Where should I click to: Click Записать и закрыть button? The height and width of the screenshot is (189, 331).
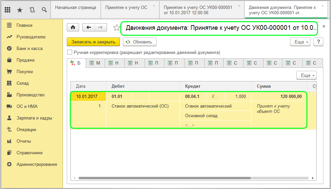click(x=93, y=42)
